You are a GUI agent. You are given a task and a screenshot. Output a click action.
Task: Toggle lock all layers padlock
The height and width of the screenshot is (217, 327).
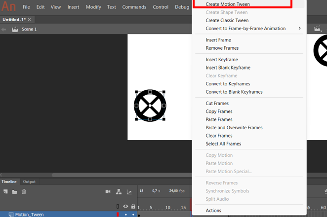point(133,206)
